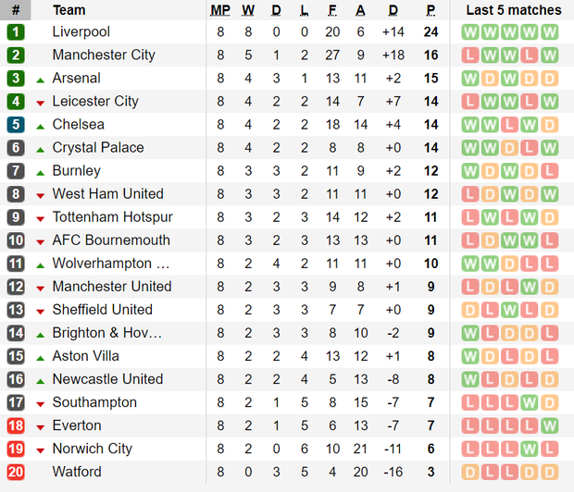Click Liverpool's green position 1 badge
The image size is (574, 492).
[16, 31]
